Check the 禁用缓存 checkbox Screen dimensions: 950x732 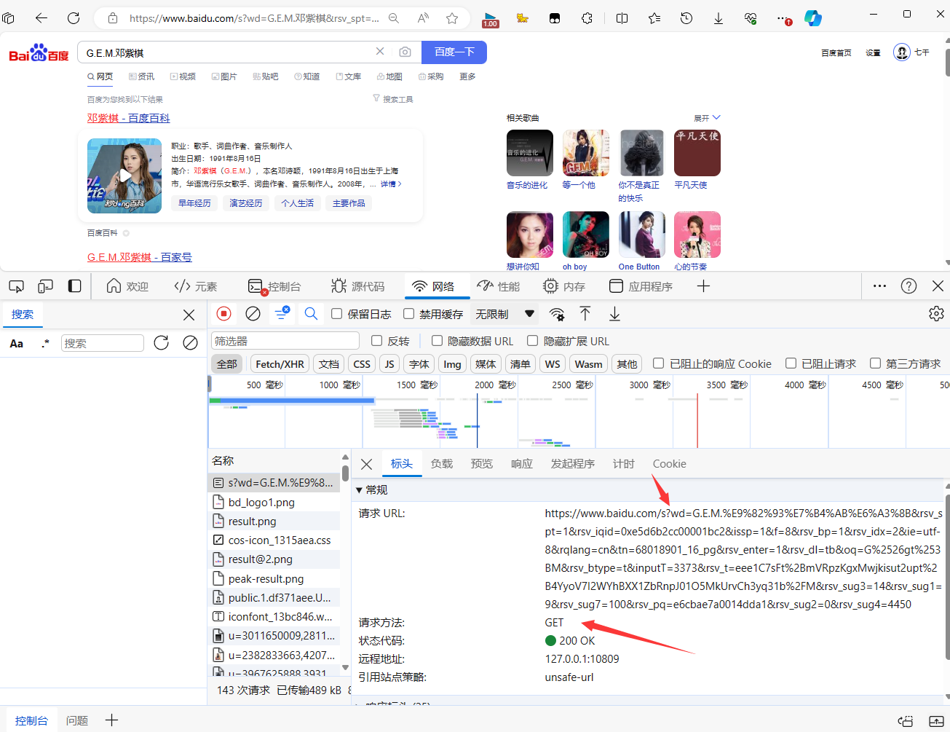[x=409, y=314]
